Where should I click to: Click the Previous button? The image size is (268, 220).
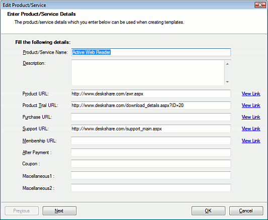[x=22, y=211]
